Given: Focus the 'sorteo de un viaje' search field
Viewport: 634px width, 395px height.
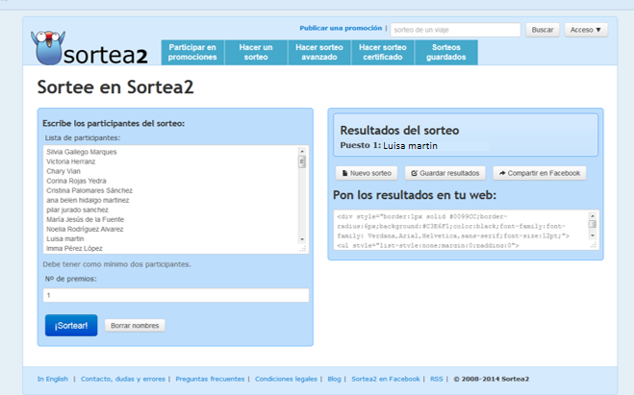Looking at the screenshot, I should tap(455, 30).
